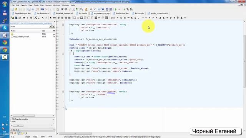Click the Paste clipboard toolbar icon
Image resolution: width=246 pixels, height=138 pixels.
[x=58, y=9]
